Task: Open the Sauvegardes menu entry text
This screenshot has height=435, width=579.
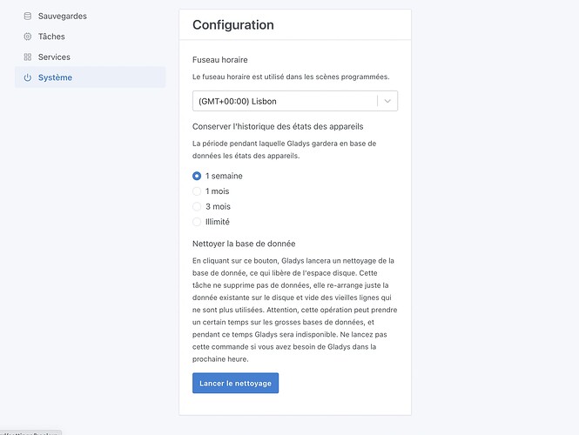Action: click(x=62, y=16)
